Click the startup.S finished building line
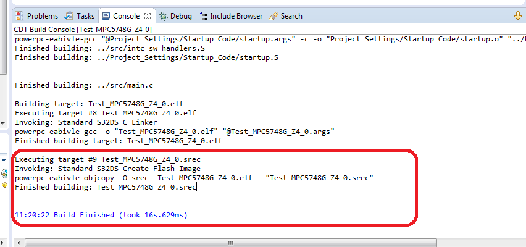The height and width of the screenshot is (247, 526). [x=146, y=57]
